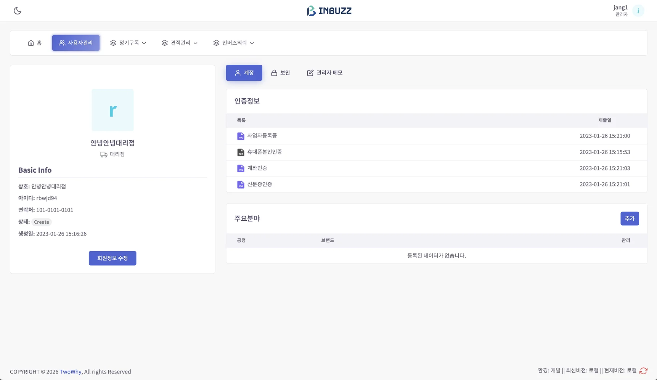Select the 계정 tab
This screenshot has height=380, width=657.
(x=244, y=73)
